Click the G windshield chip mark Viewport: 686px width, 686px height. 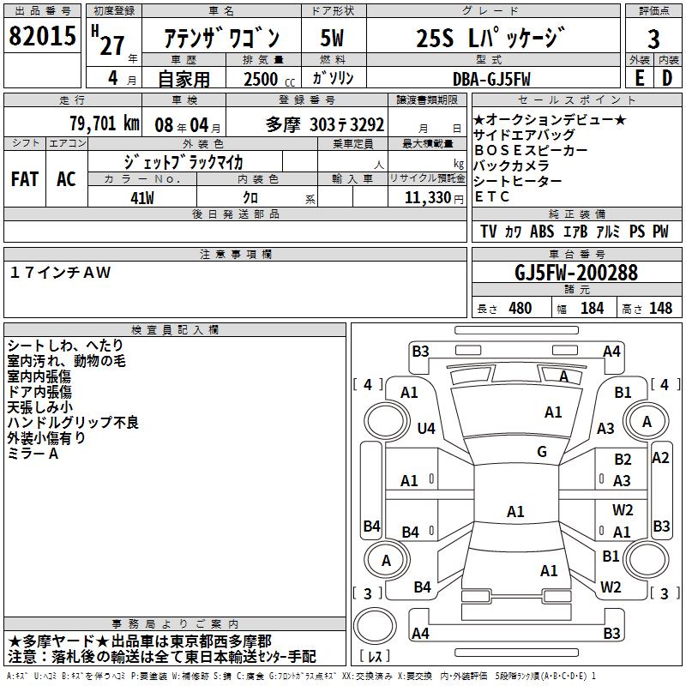[x=542, y=452]
